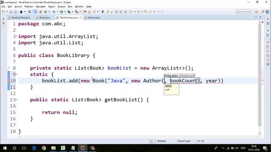The width and height of the screenshot is (271, 152).
Task: Open the Back history dropdown arrow
Action: click(155, 12)
